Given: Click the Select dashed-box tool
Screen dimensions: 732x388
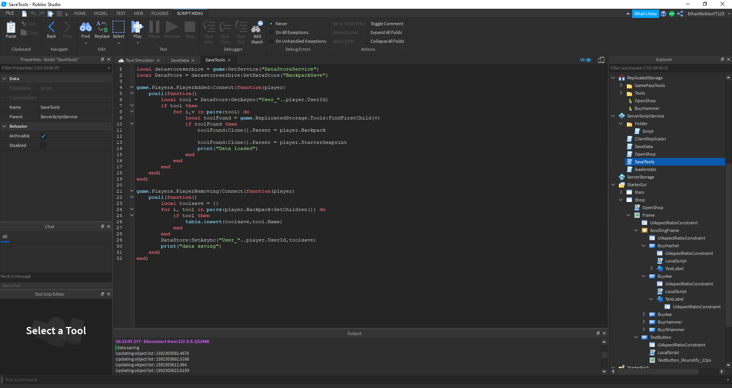Looking at the screenshot, I should [x=119, y=30].
